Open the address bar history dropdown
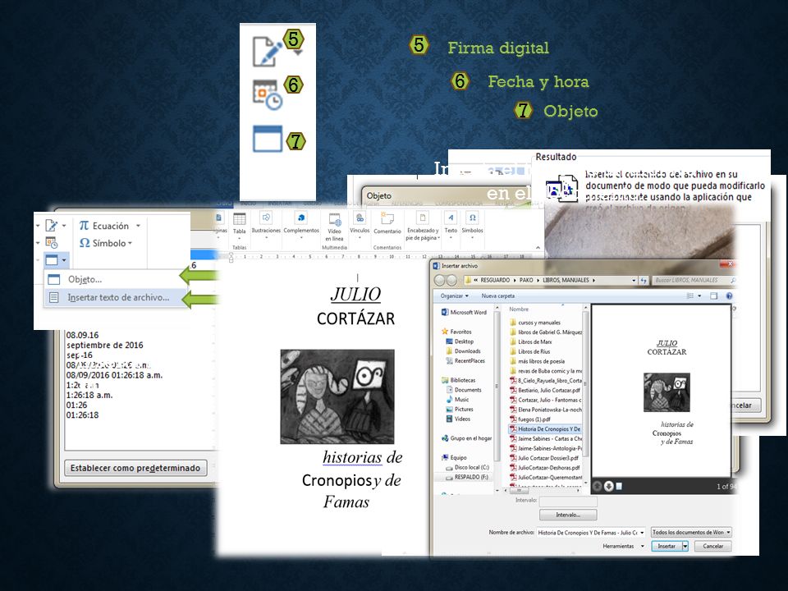 (633, 281)
